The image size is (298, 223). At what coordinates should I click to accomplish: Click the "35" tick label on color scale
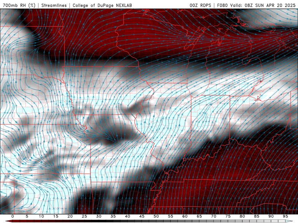[113, 216]
